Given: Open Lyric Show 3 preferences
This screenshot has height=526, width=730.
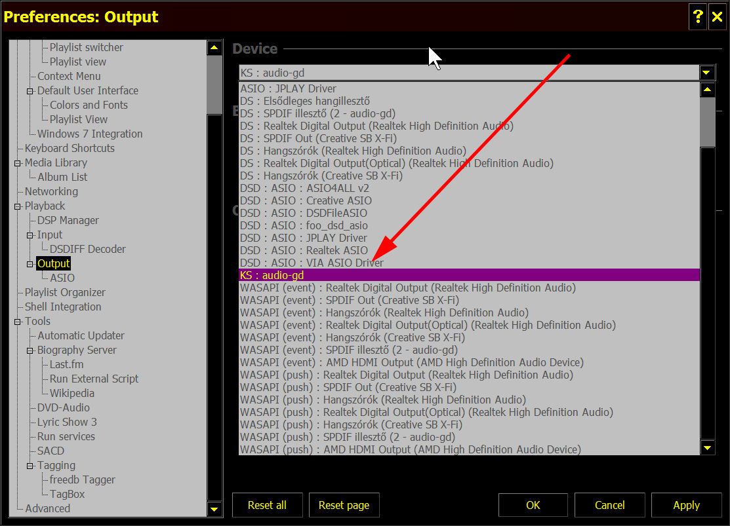Looking at the screenshot, I should click(x=67, y=423).
